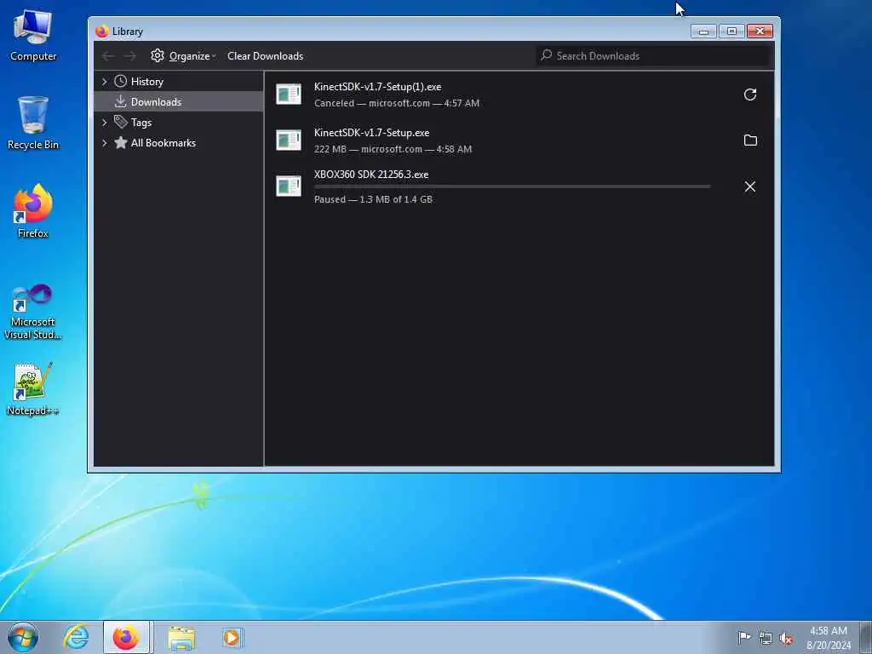The height and width of the screenshot is (654, 872).
Task: Open Windows Explorer from the taskbar
Action: 182,638
